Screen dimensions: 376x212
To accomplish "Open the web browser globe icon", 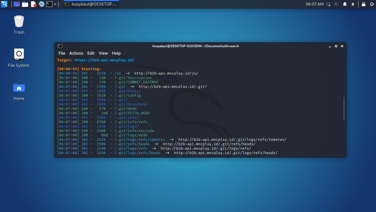I will 42,4.
